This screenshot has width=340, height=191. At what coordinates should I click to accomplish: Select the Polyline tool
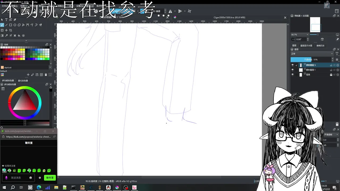pyautogui.click(x=23, y=25)
